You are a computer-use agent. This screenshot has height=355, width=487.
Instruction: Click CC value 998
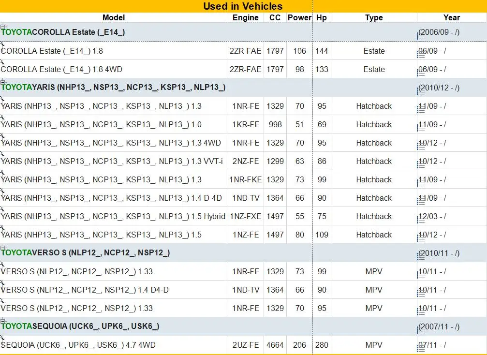(x=275, y=125)
